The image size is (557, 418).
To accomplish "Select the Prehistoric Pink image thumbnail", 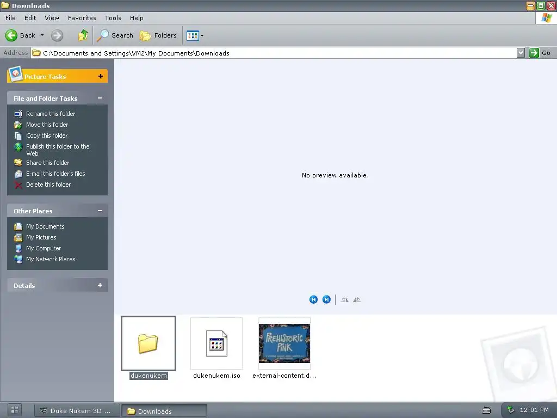I will (x=284, y=343).
